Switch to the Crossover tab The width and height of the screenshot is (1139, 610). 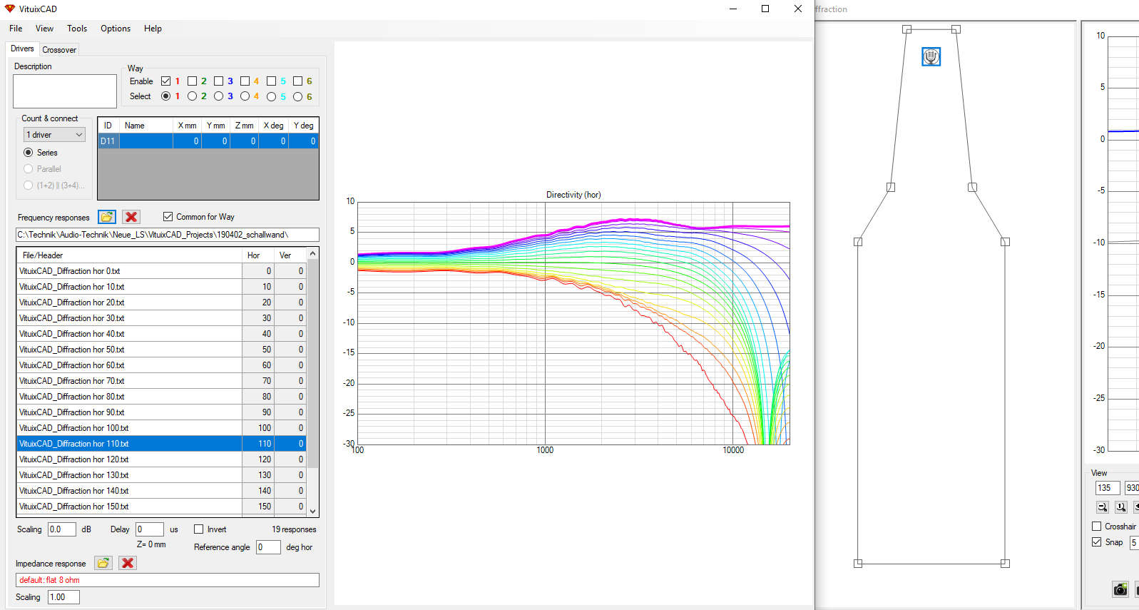[59, 50]
